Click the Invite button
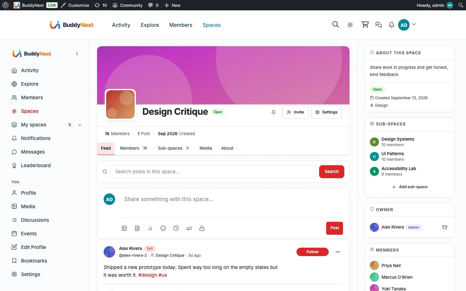The image size is (466, 291). (295, 112)
